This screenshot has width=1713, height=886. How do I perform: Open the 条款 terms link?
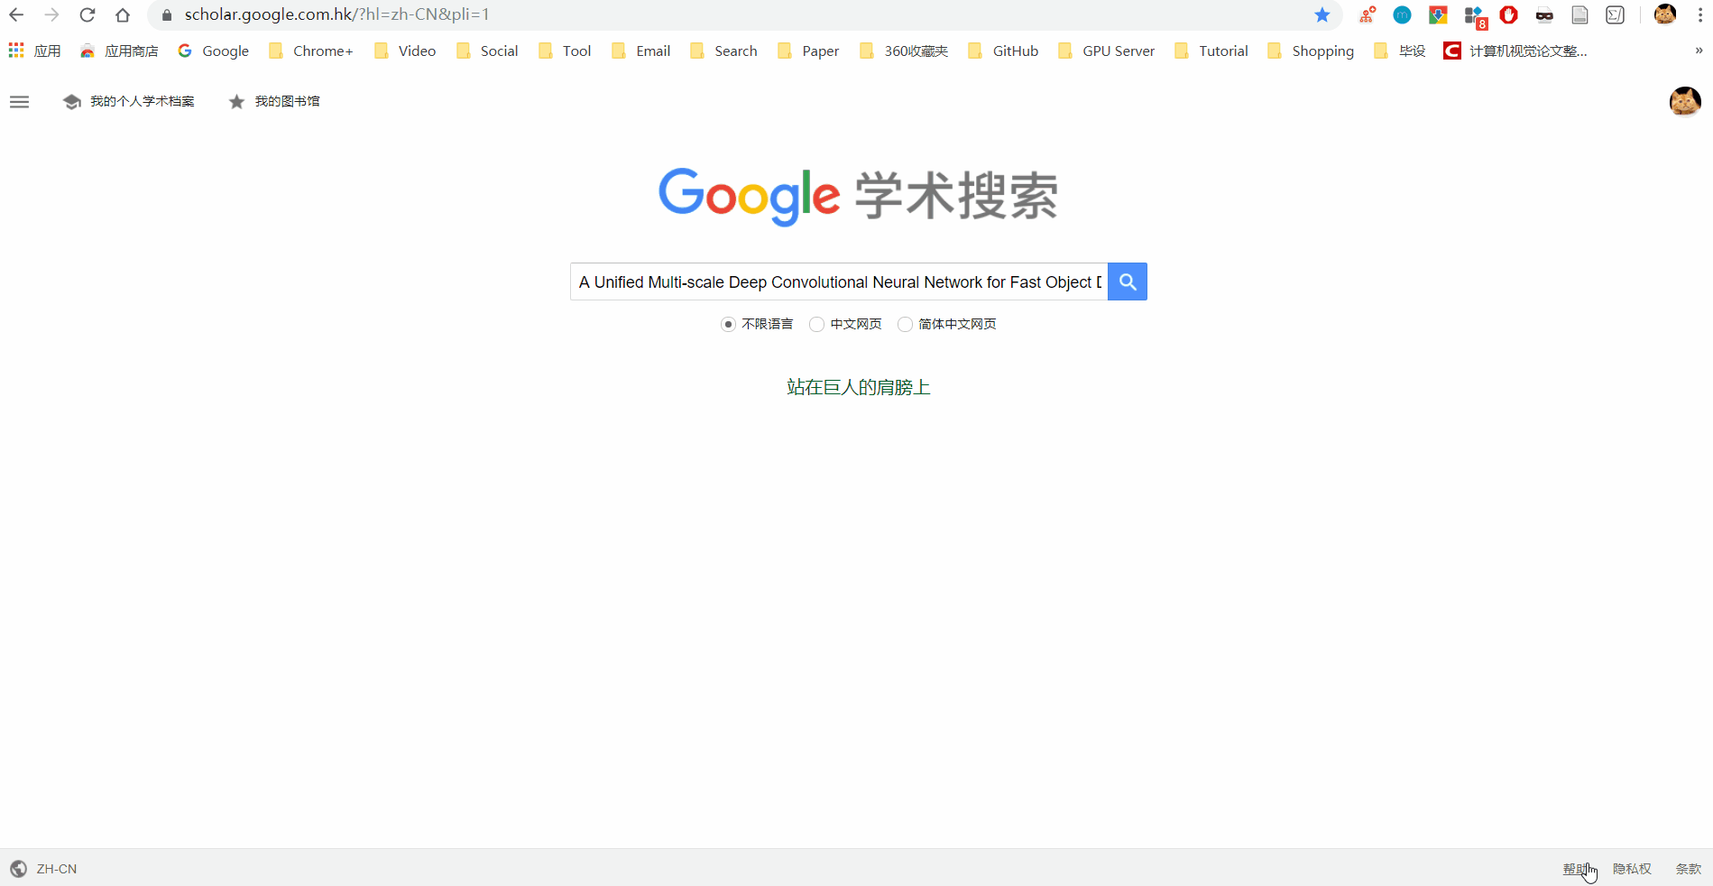coord(1688,869)
